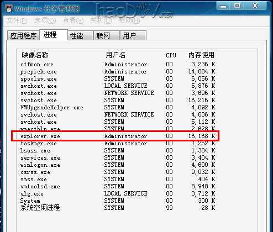Open the 关机(U) menu

click(x=101, y=20)
